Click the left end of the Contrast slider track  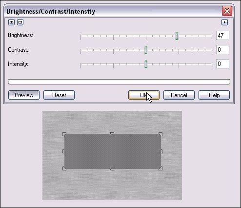coord(81,50)
